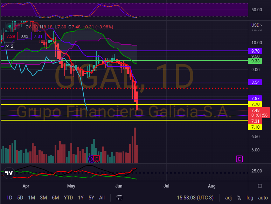Click the green market status dot
Viewport: 271px width, 204px height.
click(x=10, y=26)
